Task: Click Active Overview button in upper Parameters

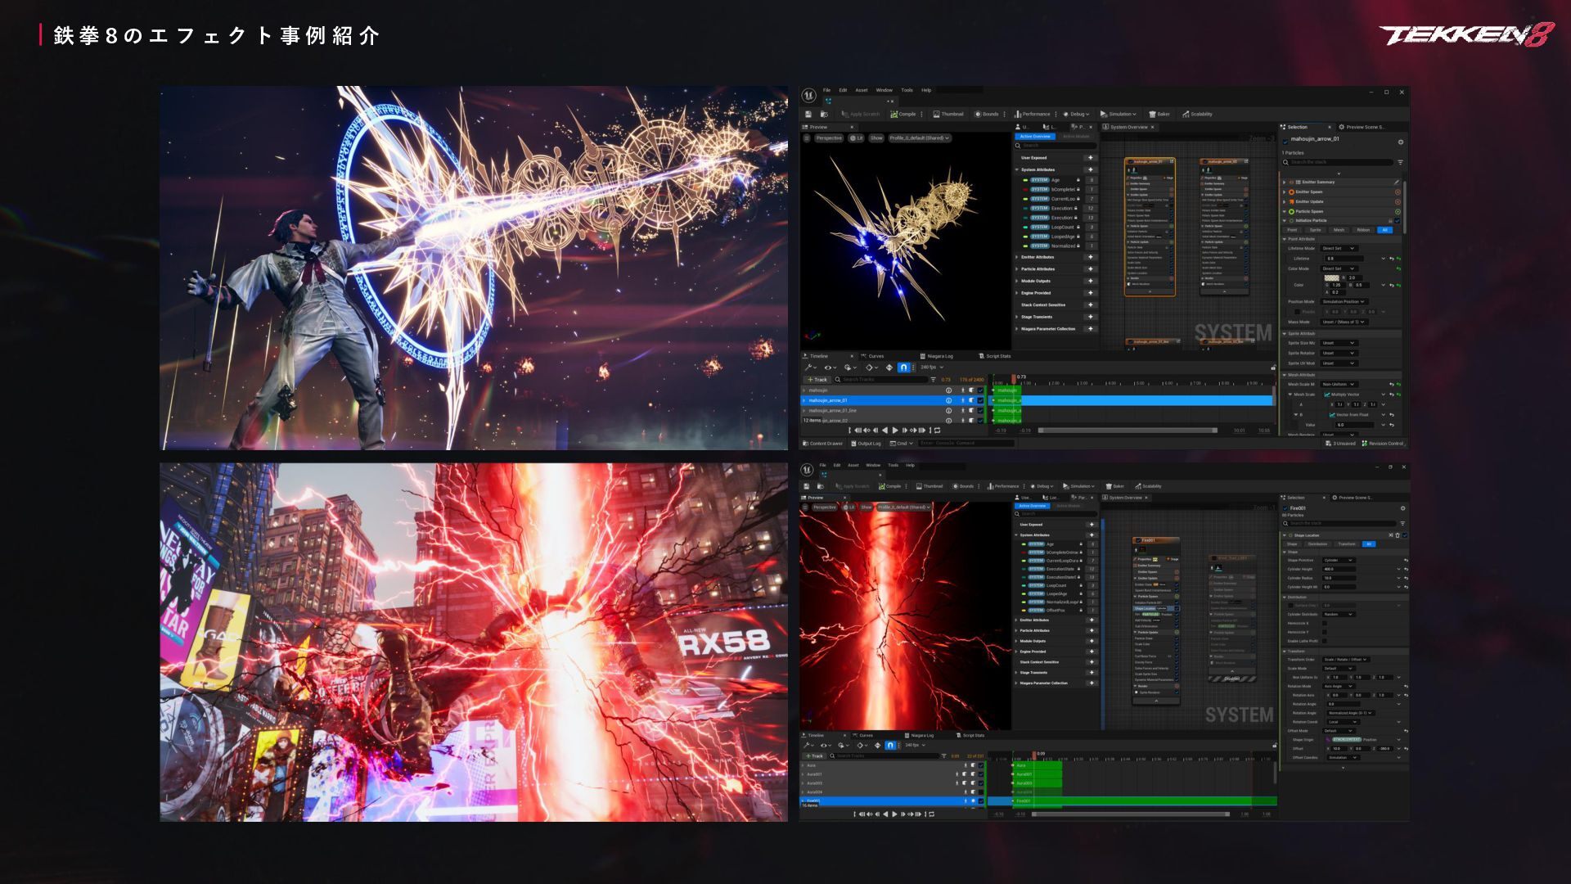Action: pos(1035,137)
